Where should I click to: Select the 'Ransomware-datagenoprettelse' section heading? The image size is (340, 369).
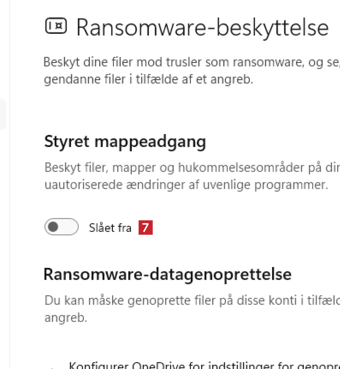click(x=167, y=274)
